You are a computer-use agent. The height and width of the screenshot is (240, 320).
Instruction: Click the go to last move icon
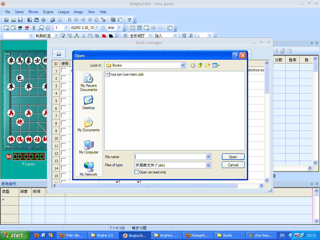90,20
